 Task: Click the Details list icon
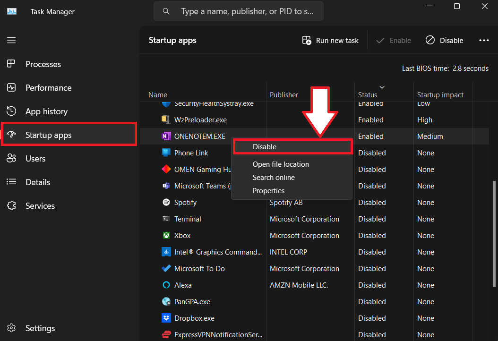point(11,182)
